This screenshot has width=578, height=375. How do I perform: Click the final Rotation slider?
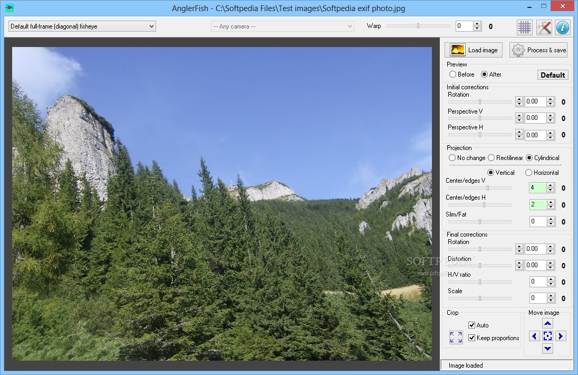click(480, 249)
